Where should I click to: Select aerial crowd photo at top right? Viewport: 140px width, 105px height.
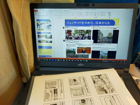[x=106, y=36]
